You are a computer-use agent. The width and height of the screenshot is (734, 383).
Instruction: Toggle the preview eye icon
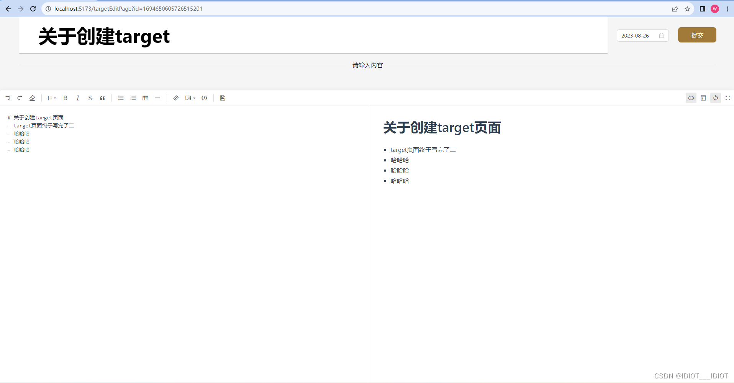(x=691, y=98)
